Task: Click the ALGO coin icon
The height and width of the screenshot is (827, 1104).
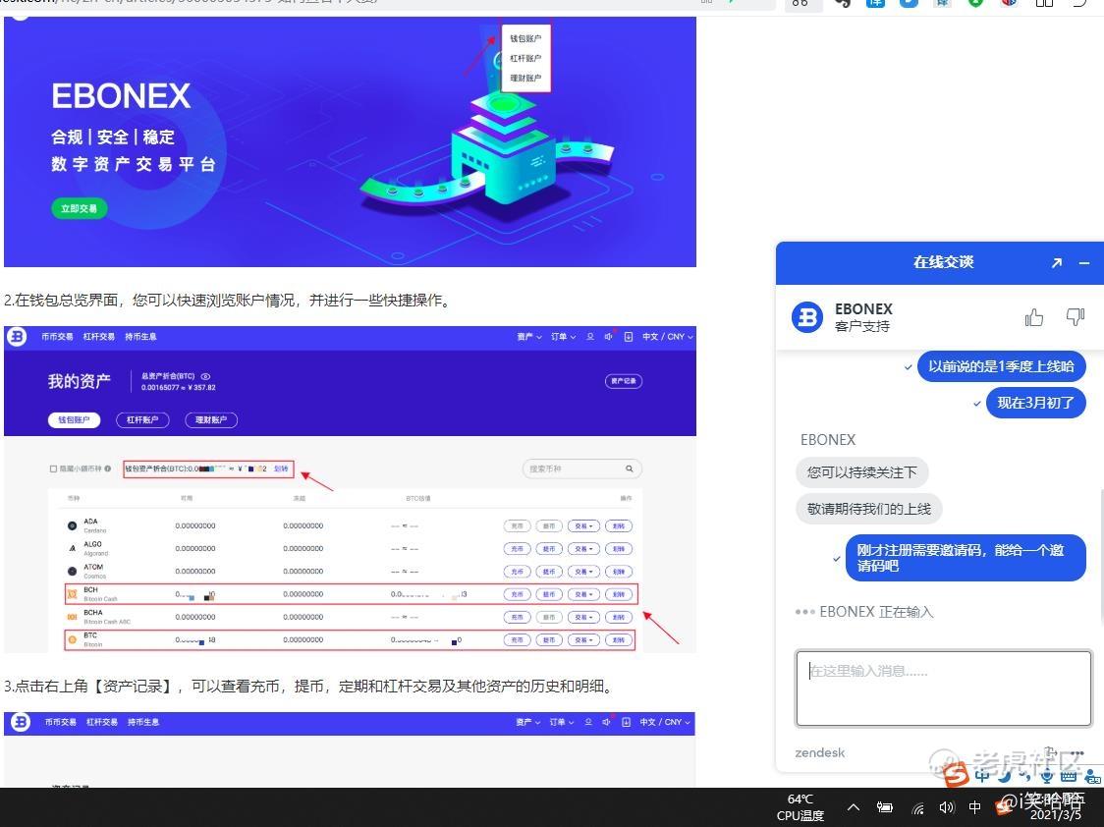Action: [x=72, y=548]
